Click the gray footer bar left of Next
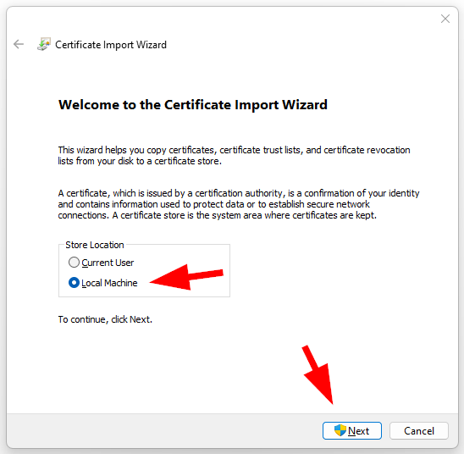The height and width of the screenshot is (454, 464). (x=163, y=430)
